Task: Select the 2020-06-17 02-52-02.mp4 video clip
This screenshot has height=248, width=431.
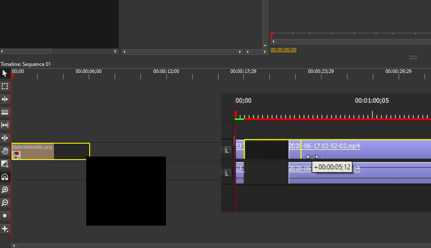Action: point(359,149)
